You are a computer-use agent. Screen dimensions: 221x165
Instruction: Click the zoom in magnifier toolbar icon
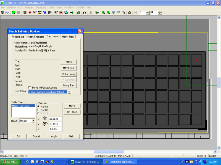point(103,13)
